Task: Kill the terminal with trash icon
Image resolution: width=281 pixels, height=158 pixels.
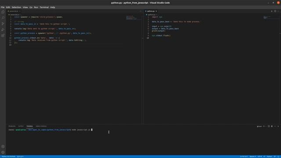Action: pyautogui.click(x=272, y=126)
